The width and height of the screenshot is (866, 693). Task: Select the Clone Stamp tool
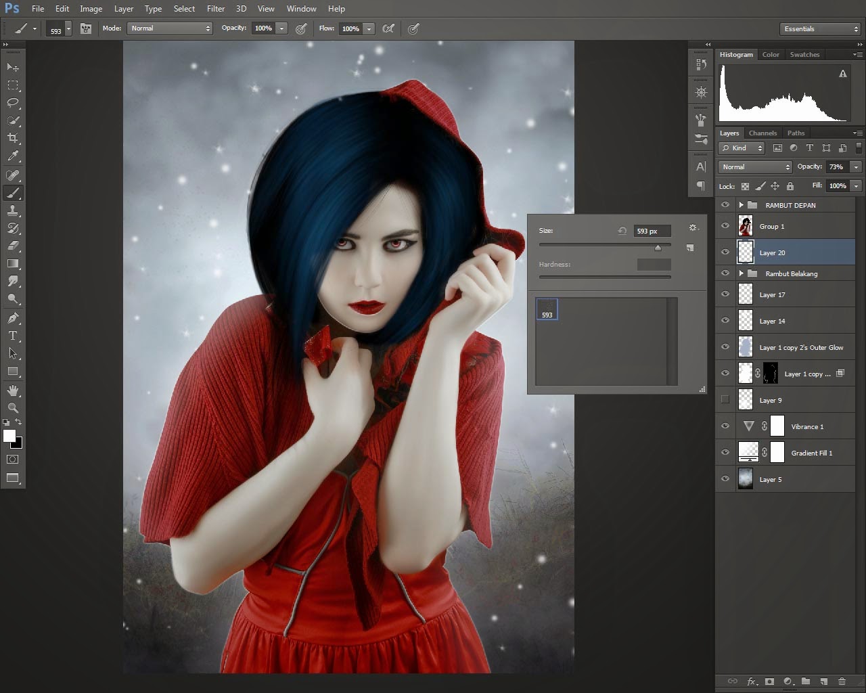[x=13, y=210]
